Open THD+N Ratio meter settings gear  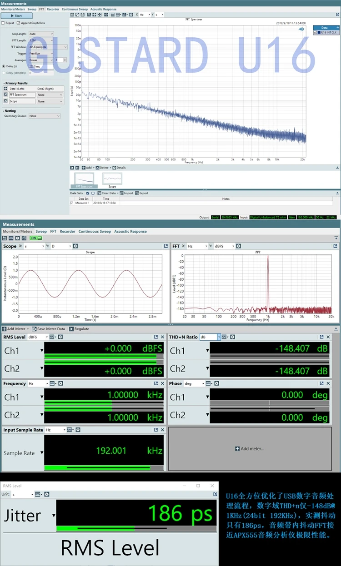pos(232,337)
